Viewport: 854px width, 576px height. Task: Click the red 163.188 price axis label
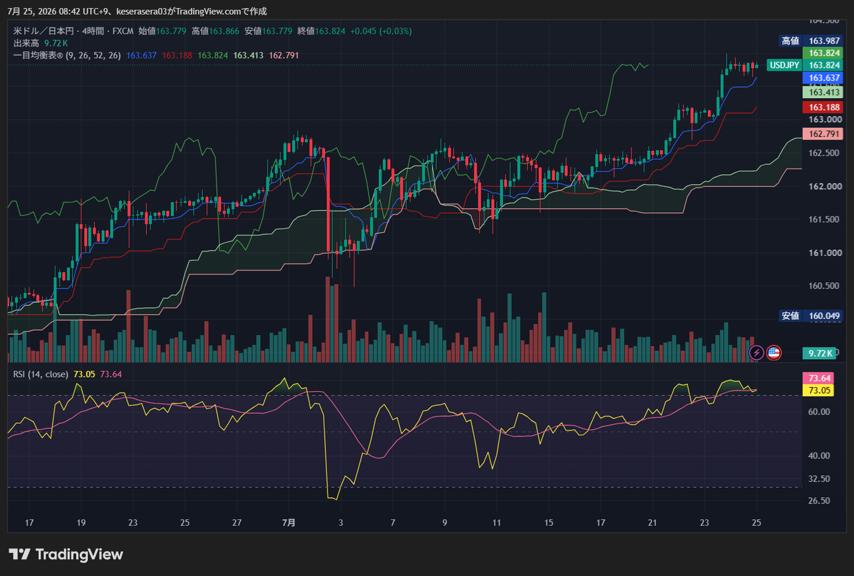[x=824, y=107]
